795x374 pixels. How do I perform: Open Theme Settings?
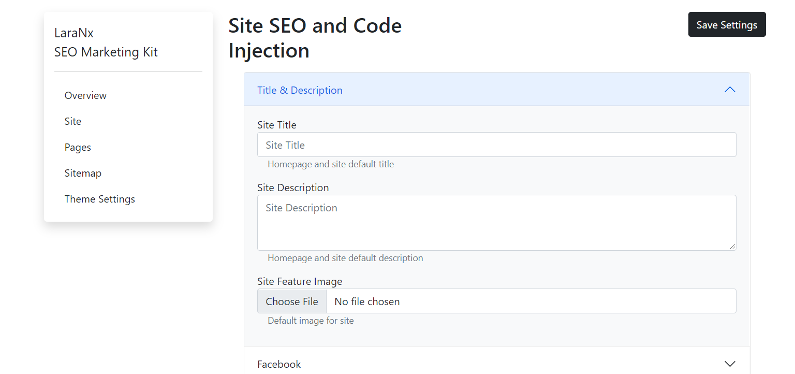pyautogui.click(x=99, y=199)
